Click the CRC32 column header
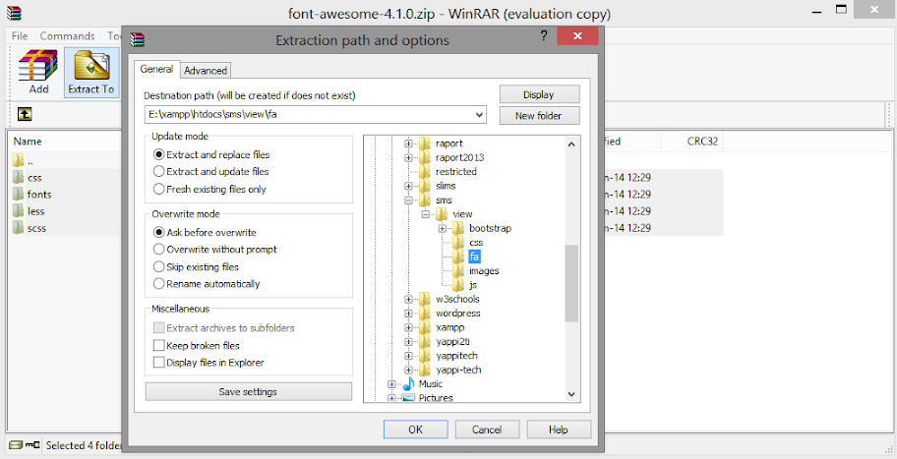Viewport: 897px width, 459px height. (x=702, y=142)
